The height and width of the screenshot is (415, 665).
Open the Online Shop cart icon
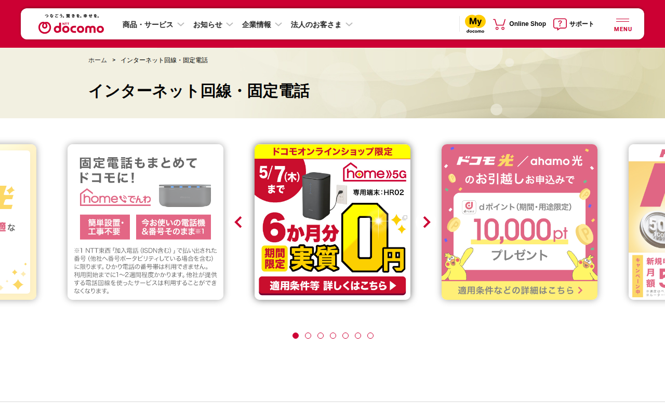(x=499, y=24)
